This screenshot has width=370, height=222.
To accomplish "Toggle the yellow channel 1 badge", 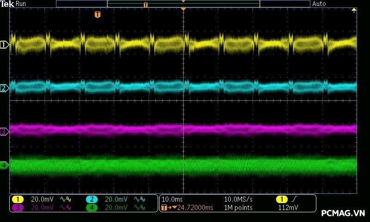I will pyautogui.click(x=18, y=199).
